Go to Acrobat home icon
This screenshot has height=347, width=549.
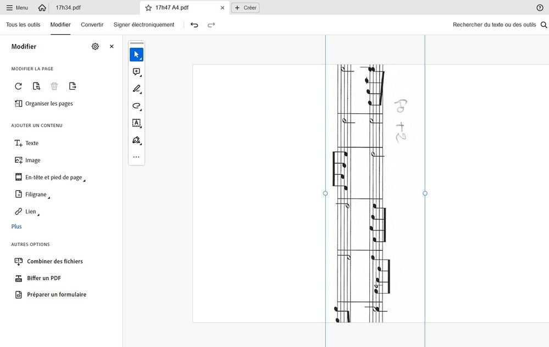[42, 8]
